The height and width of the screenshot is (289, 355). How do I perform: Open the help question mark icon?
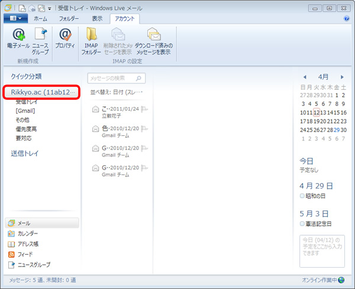click(346, 18)
